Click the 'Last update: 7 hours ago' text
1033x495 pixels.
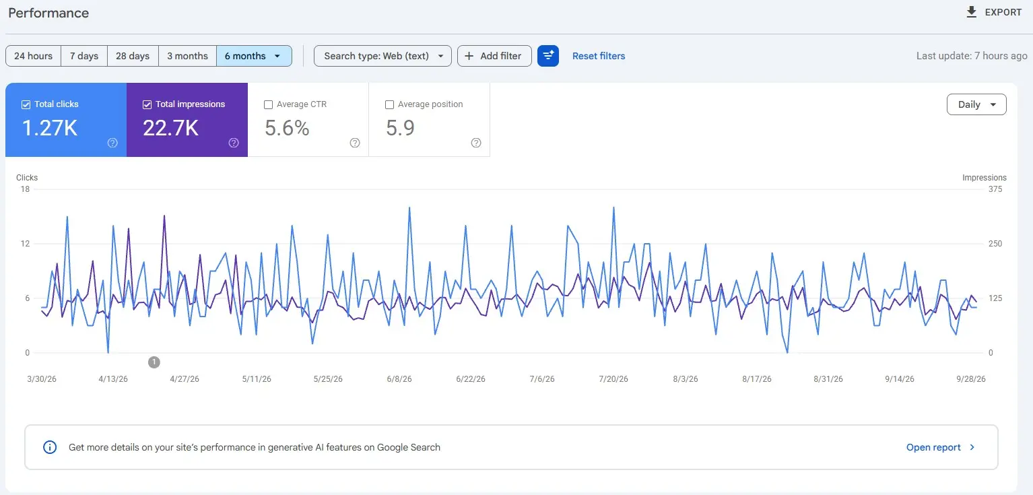(972, 56)
